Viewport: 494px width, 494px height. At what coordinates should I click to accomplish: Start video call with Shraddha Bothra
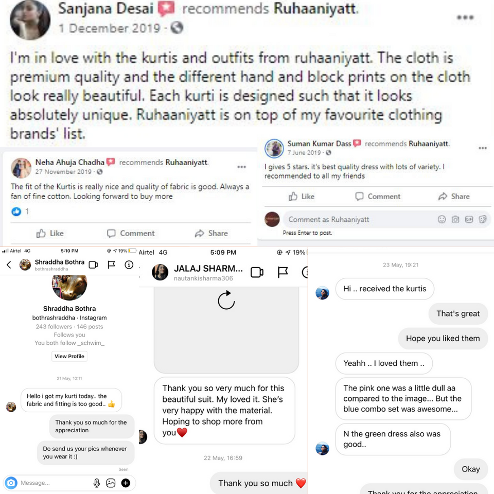pyautogui.click(x=93, y=264)
